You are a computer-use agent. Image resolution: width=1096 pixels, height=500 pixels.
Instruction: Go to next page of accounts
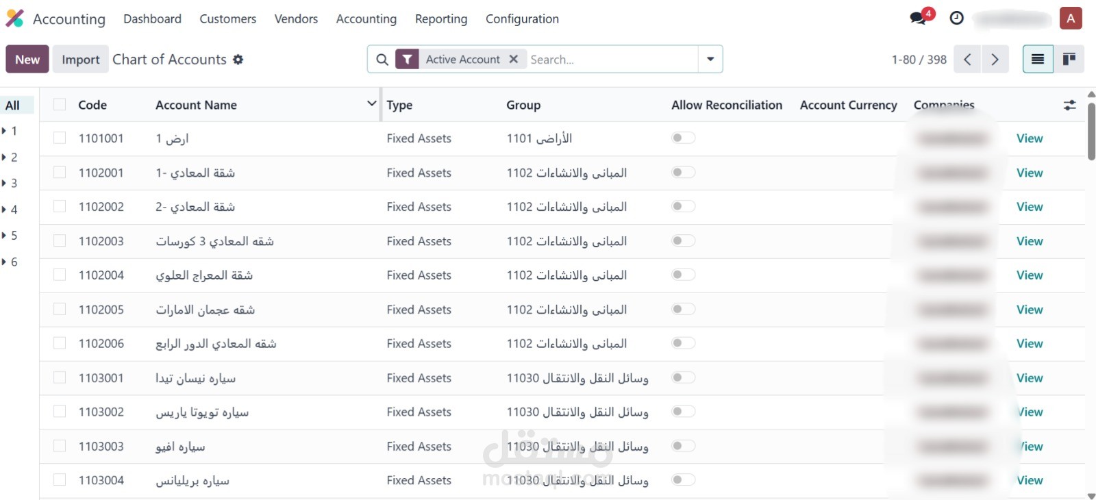pos(995,60)
